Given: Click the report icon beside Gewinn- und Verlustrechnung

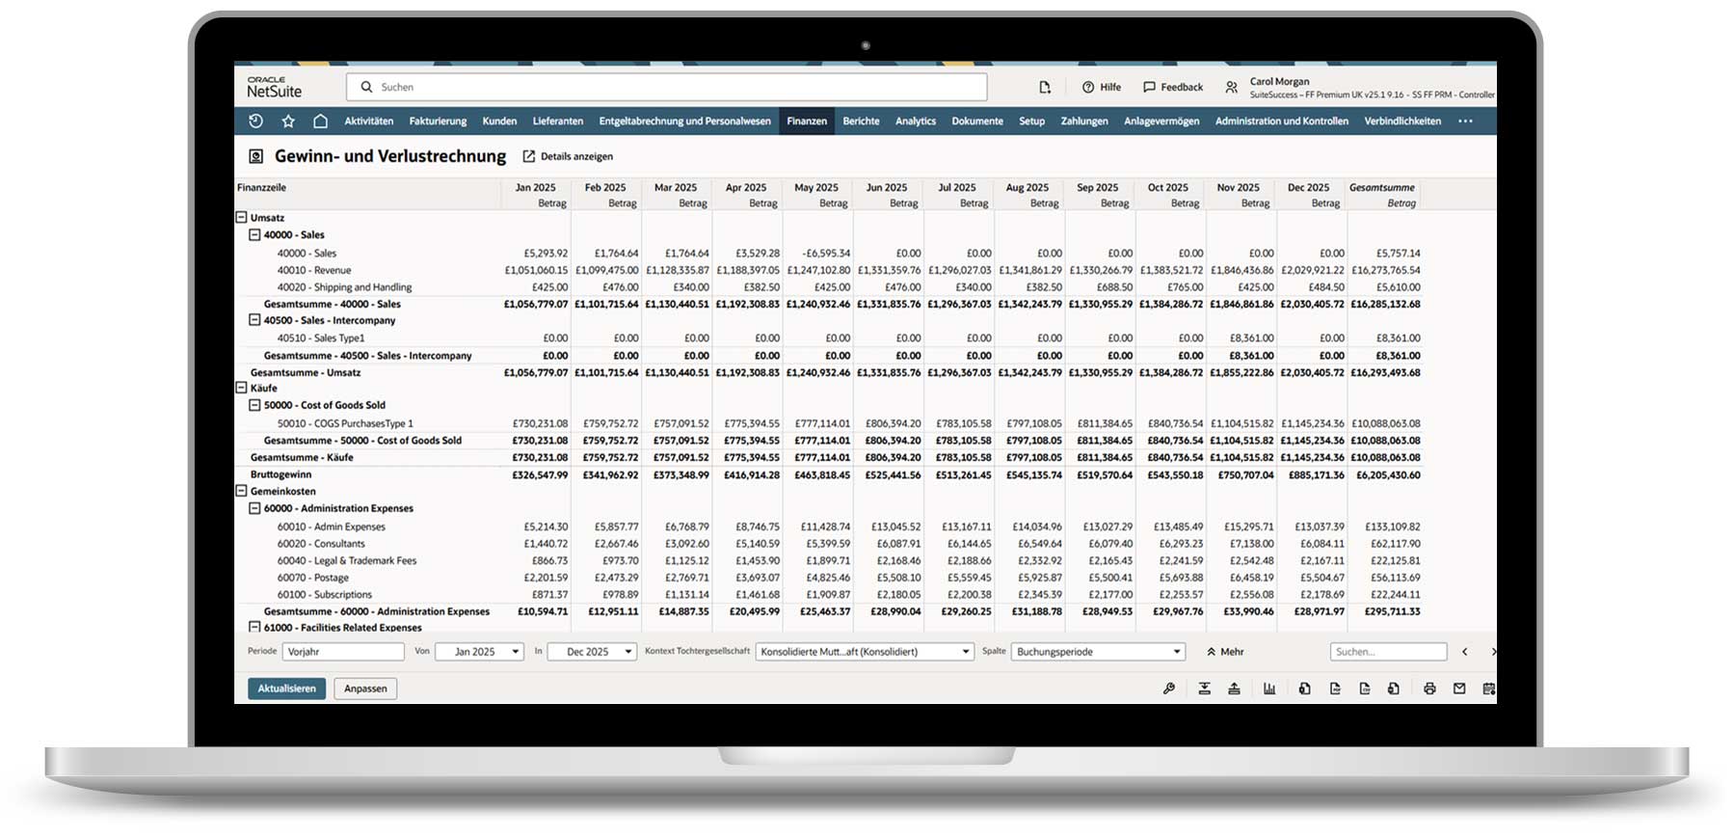Looking at the screenshot, I should coord(255,156).
